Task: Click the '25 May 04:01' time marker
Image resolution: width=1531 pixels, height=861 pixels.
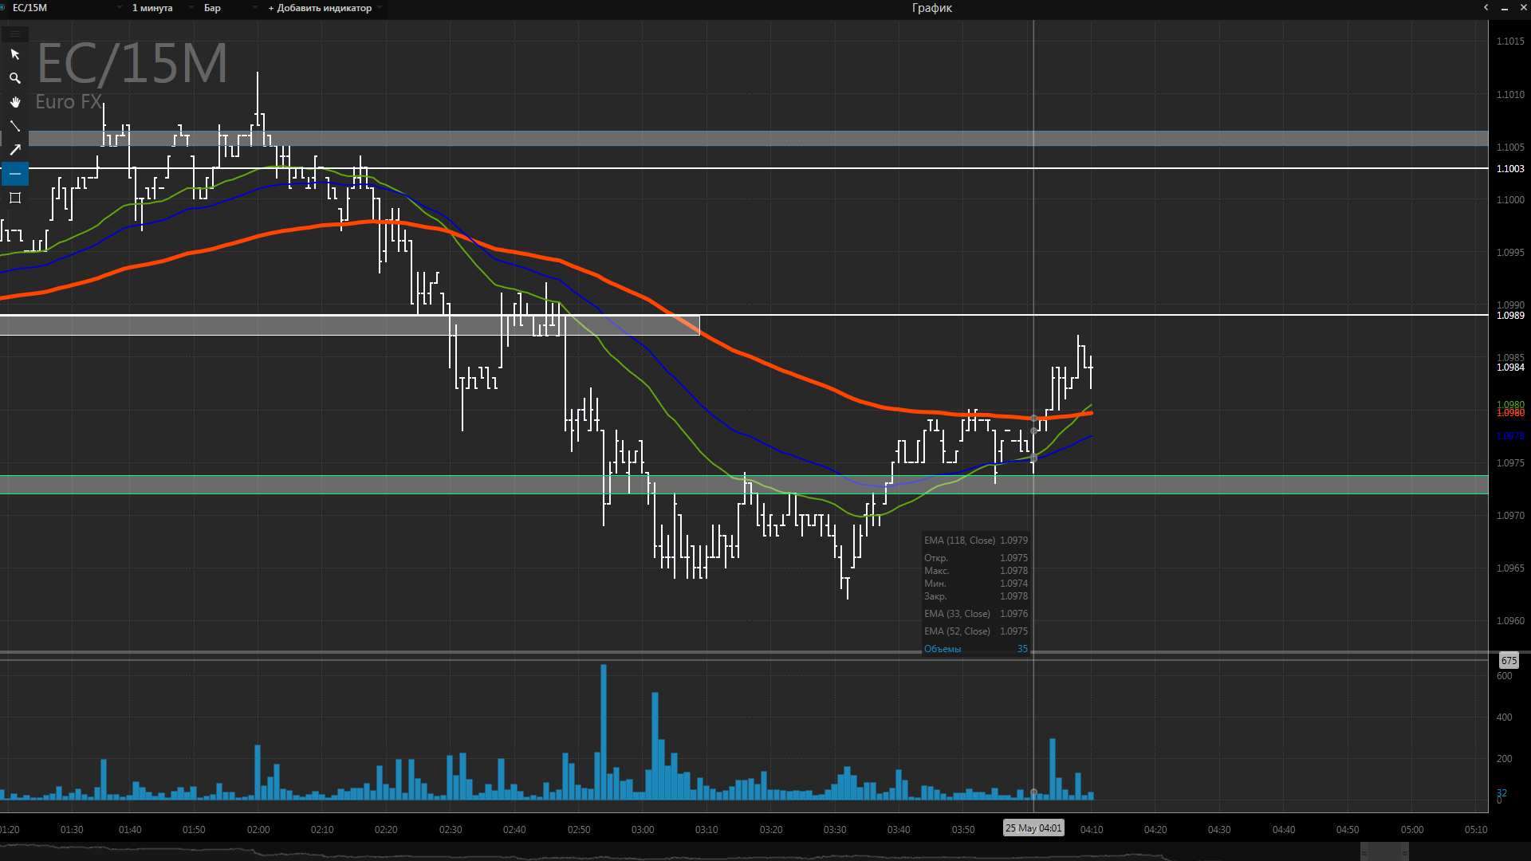Action: click(x=1033, y=828)
